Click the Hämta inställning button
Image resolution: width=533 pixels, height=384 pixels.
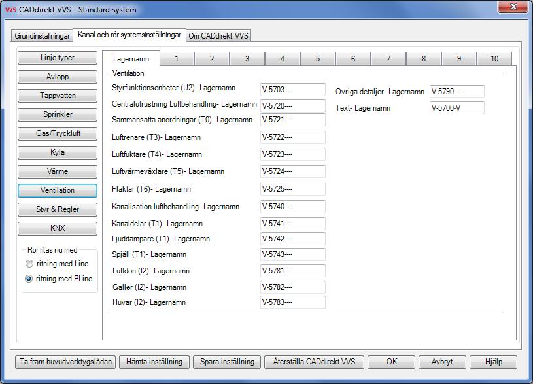coord(154,362)
